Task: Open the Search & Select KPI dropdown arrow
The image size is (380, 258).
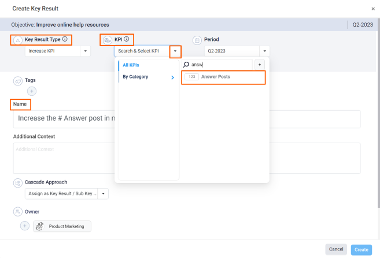Action: click(x=175, y=51)
